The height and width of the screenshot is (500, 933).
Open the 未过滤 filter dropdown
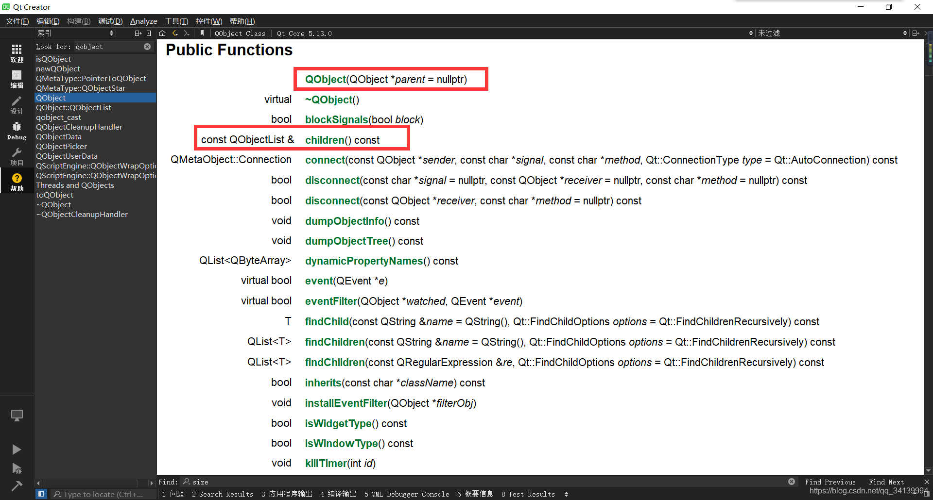[x=832, y=33]
